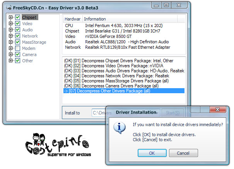
Task: Select log line [03] Decompress Audio Drivers
Action: [x=124, y=71]
